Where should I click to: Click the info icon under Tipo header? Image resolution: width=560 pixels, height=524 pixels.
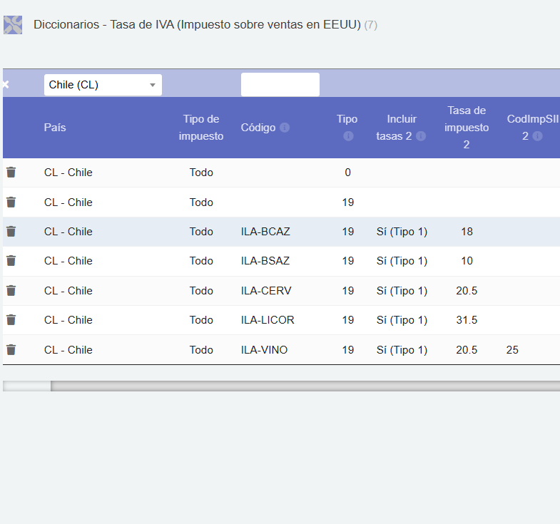348,136
